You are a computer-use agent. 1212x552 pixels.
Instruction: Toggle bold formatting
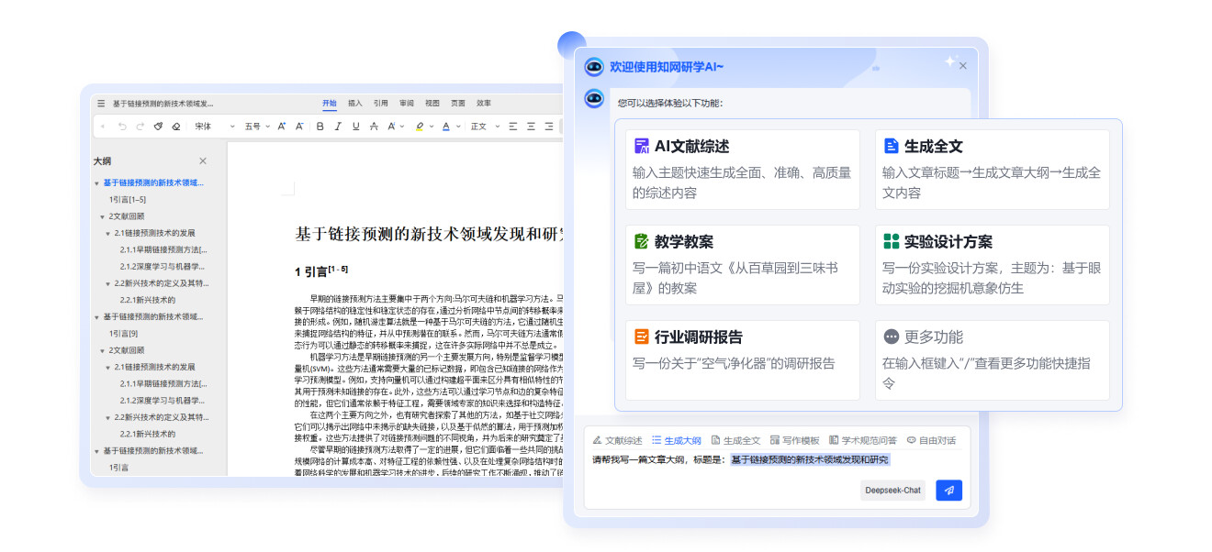[320, 127]
